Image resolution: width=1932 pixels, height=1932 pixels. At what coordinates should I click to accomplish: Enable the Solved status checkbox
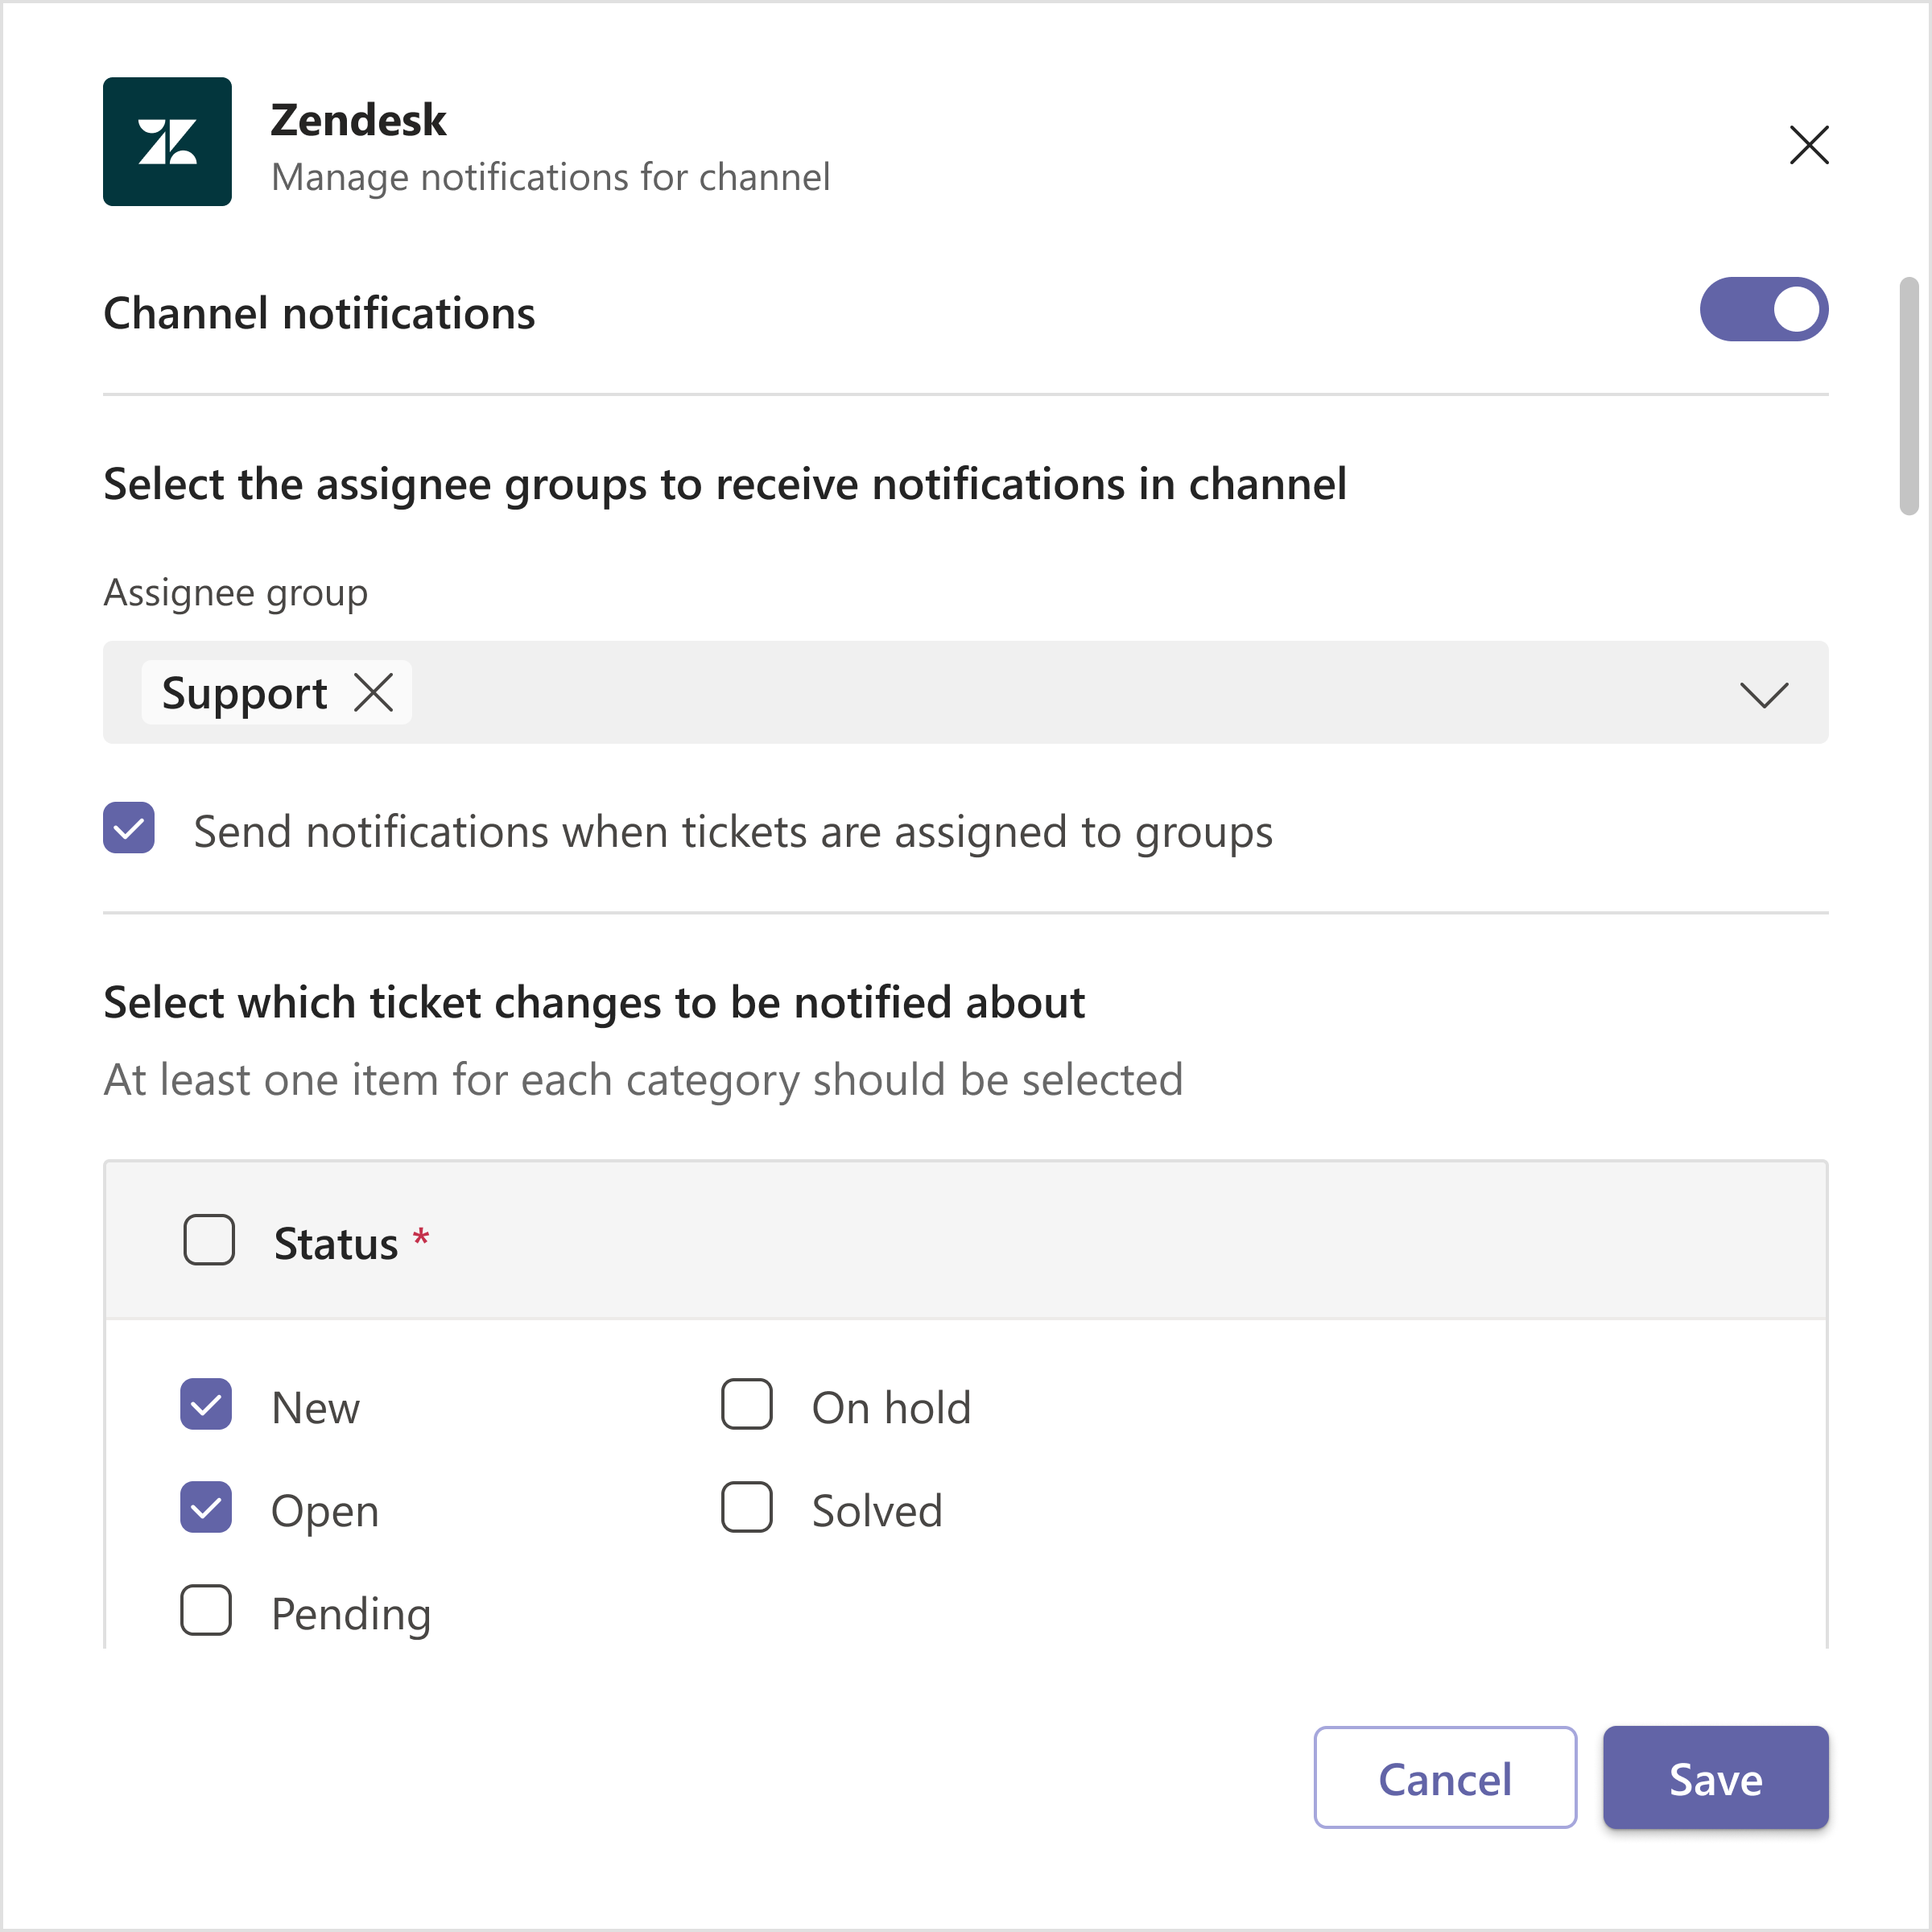[747, 1507]
